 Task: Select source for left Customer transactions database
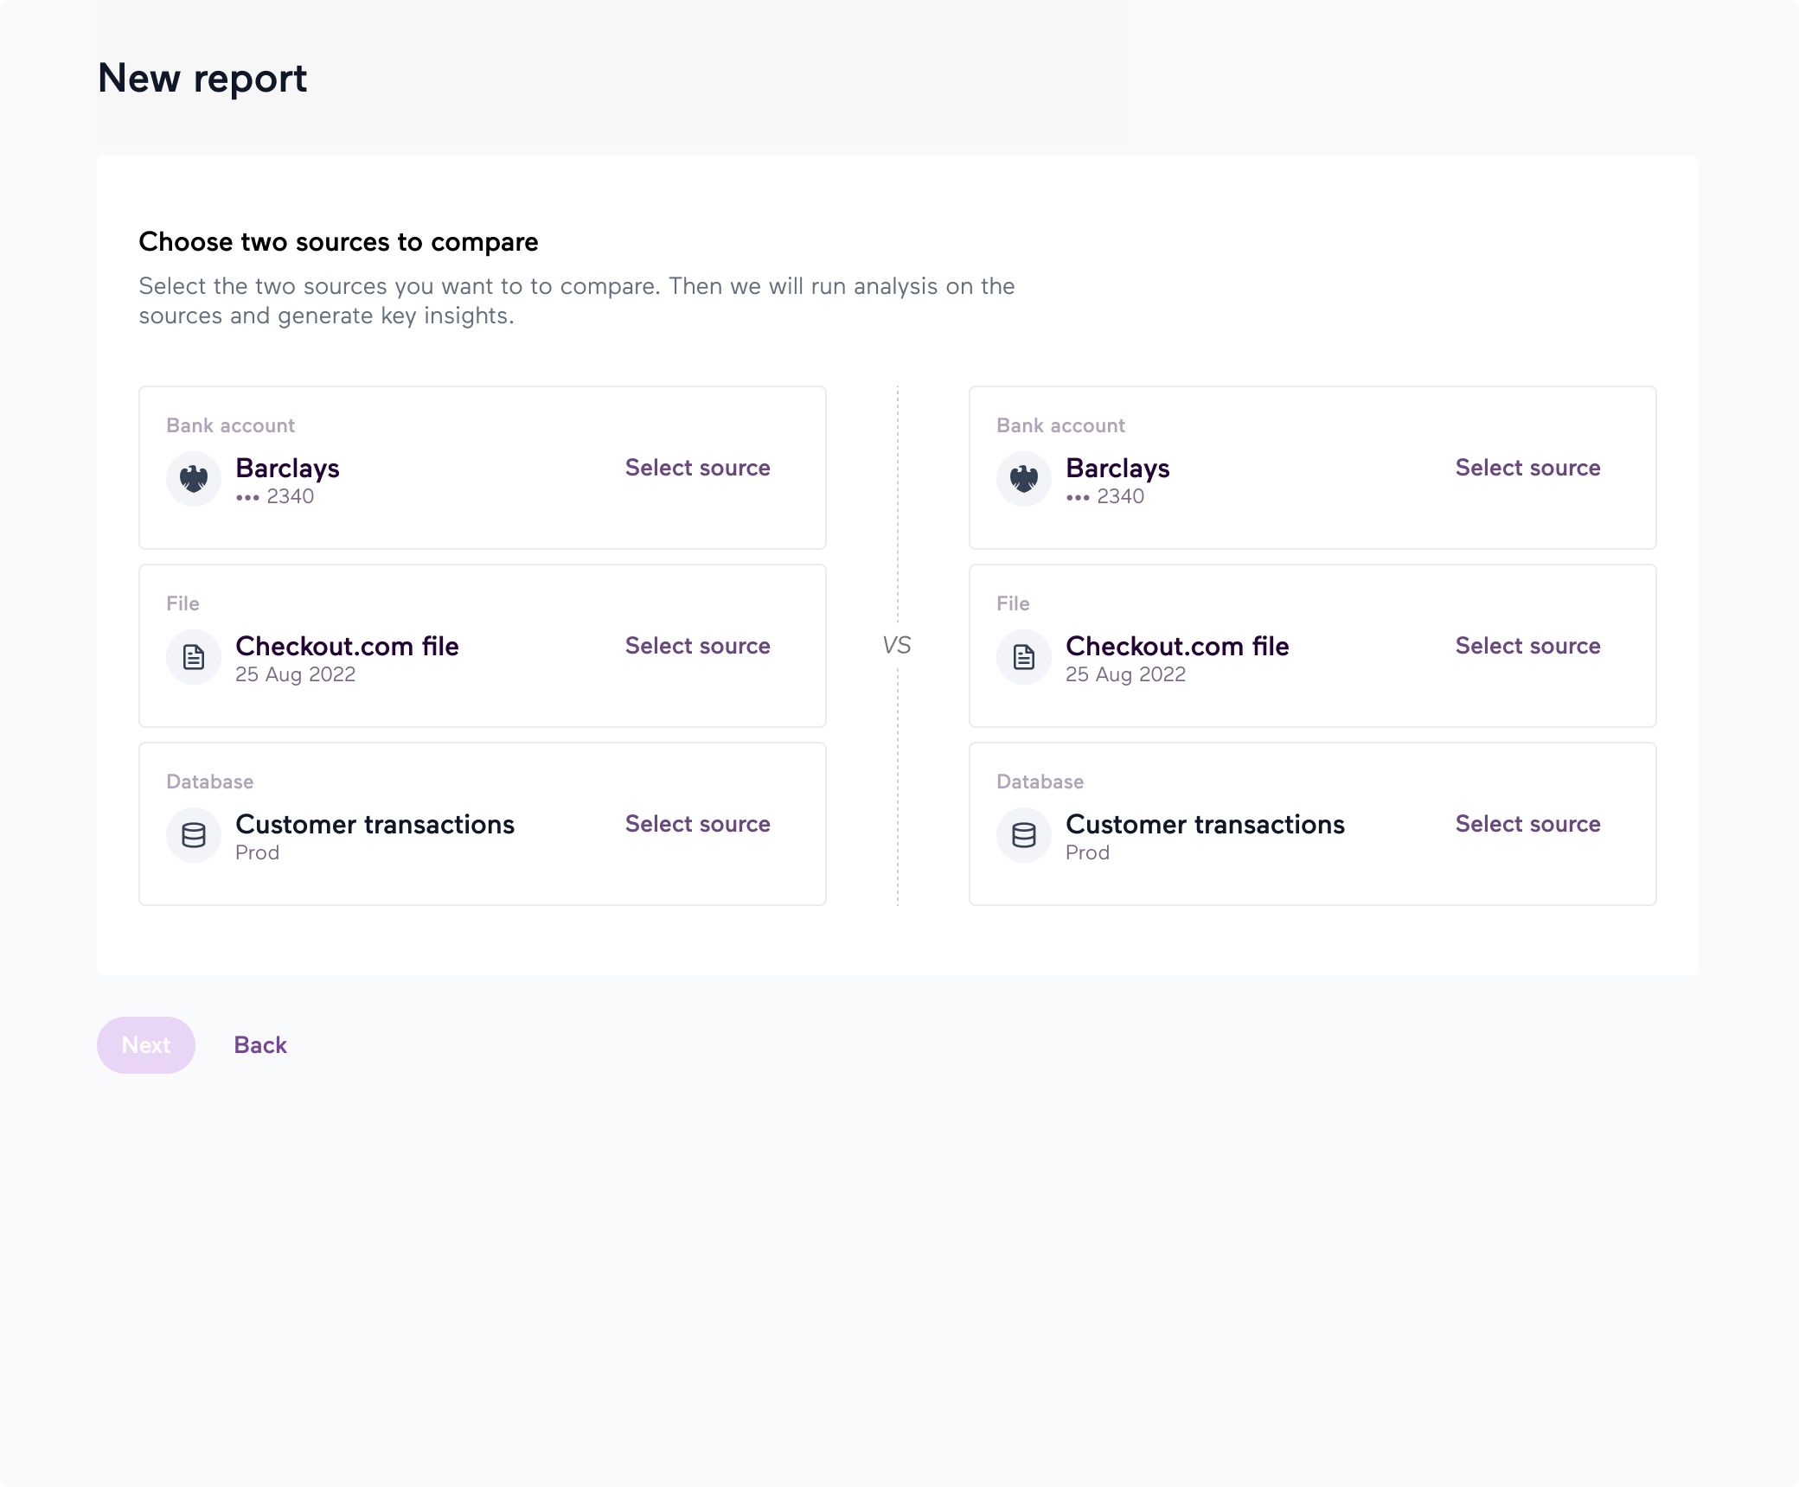[697, 824]
